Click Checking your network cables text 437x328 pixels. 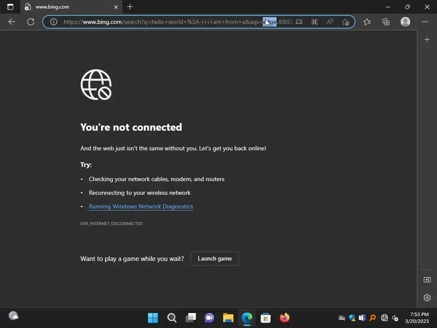pyautogui.click(x=157, y=179)
